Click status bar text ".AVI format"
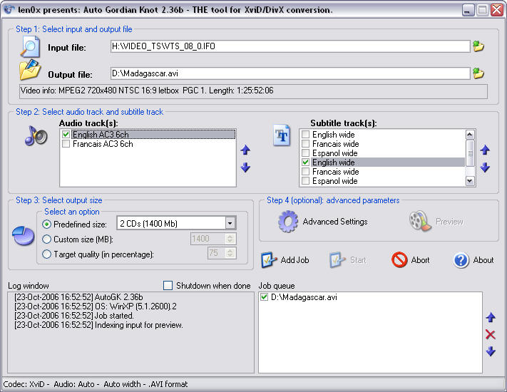Image resolution: width=507 pixels, height=392 pixels. click(x=168, y=384)
